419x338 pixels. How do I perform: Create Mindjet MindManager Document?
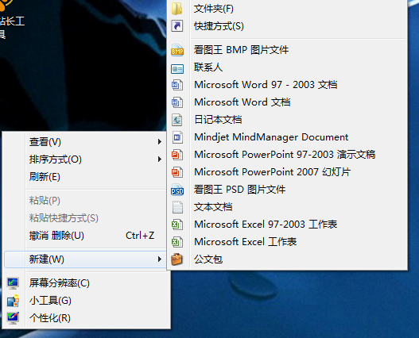(287, 137)
